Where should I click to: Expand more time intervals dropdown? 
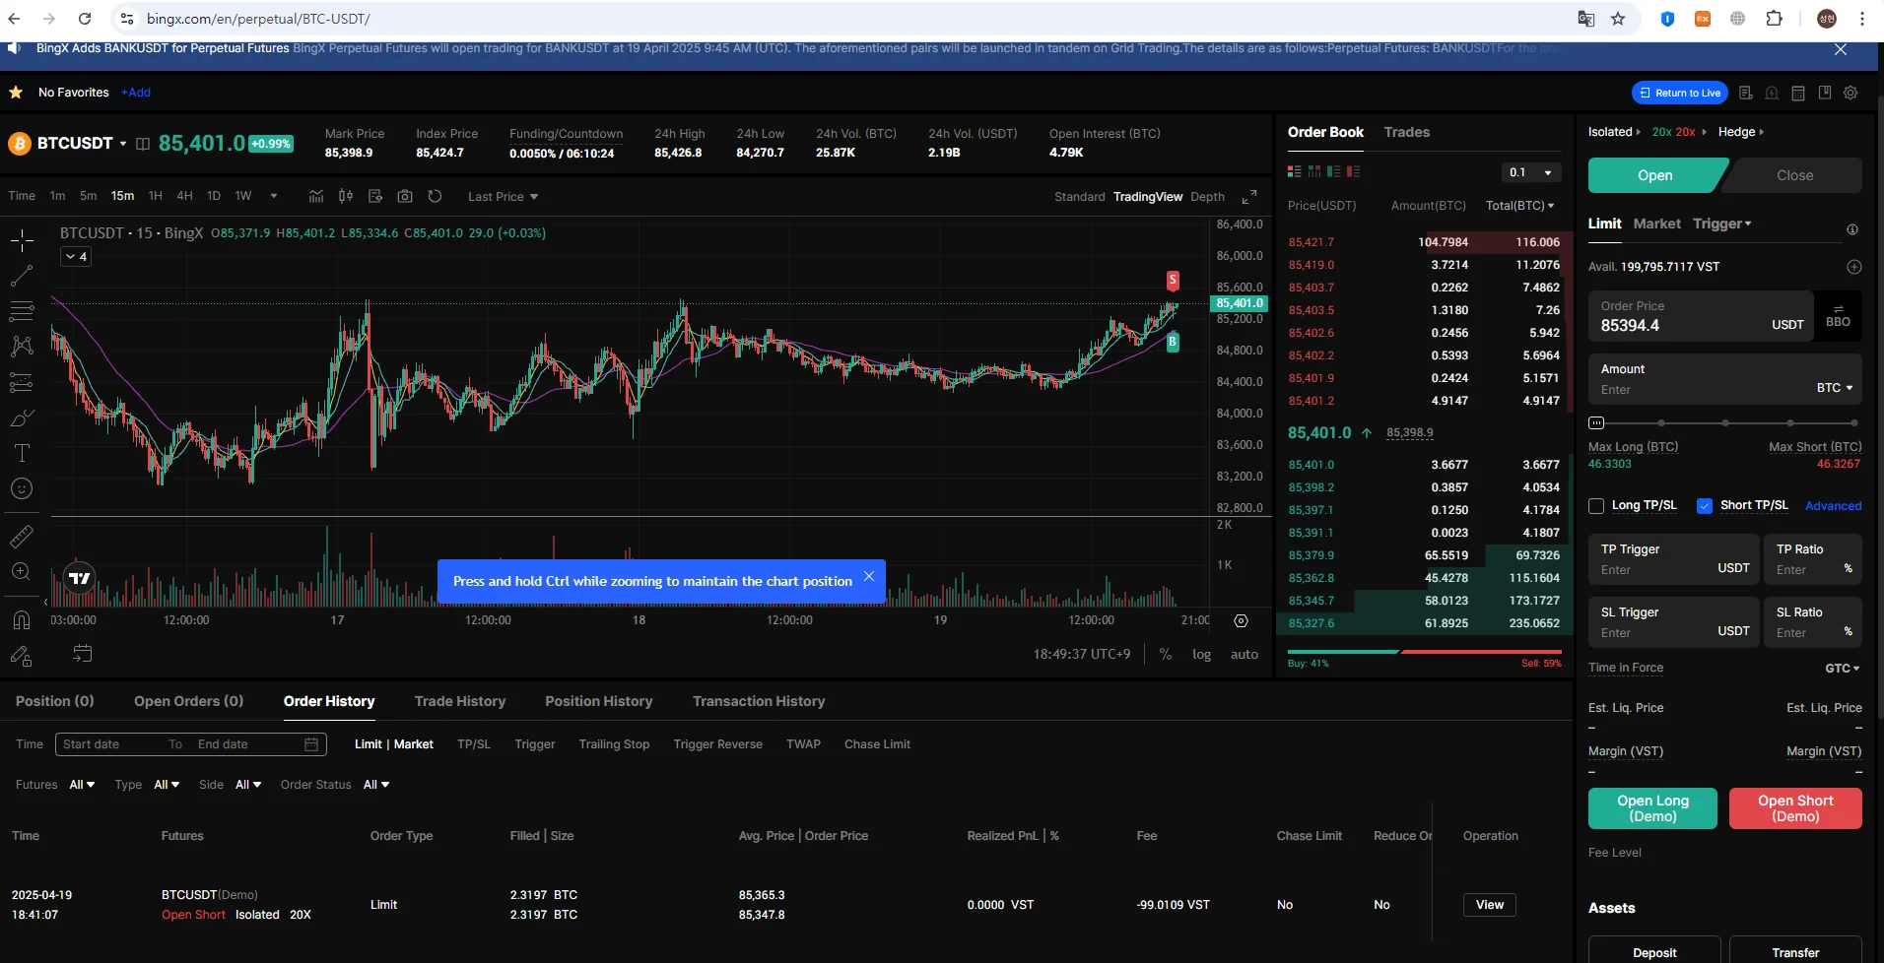(x=273, y=196)
